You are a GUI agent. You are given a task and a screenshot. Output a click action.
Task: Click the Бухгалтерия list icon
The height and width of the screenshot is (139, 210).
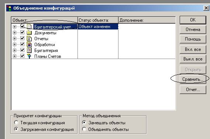(29, 50)
